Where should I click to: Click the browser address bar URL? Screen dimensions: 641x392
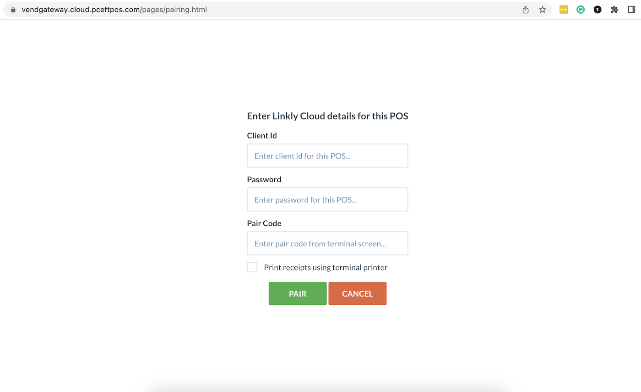coord(114,10)
